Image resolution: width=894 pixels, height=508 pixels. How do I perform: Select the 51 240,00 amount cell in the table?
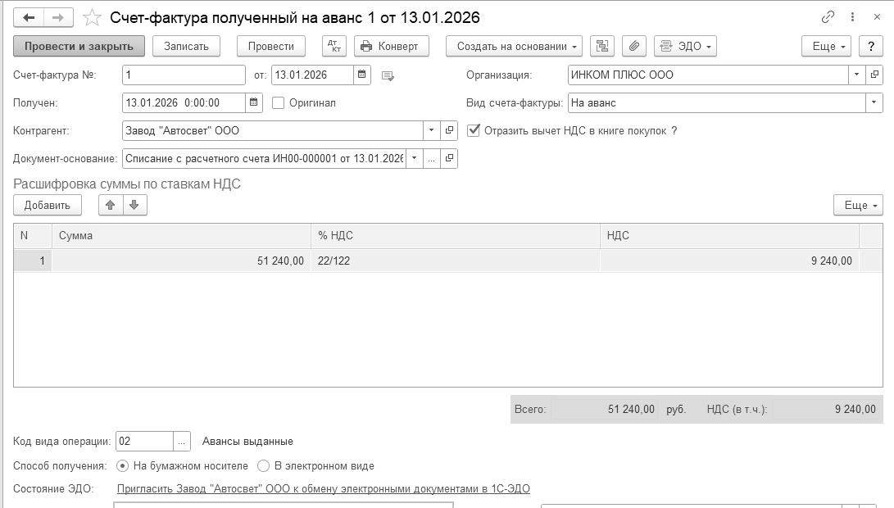[181, 261]
